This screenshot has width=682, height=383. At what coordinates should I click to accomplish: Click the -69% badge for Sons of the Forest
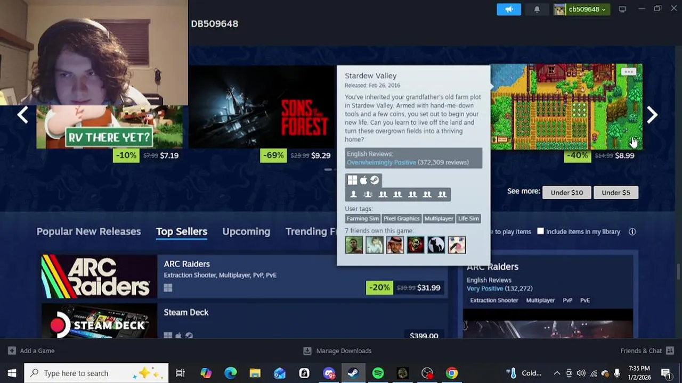(273, 155)
